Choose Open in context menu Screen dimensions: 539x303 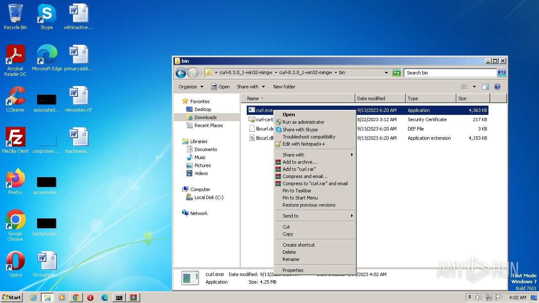(x=314, y=114)
